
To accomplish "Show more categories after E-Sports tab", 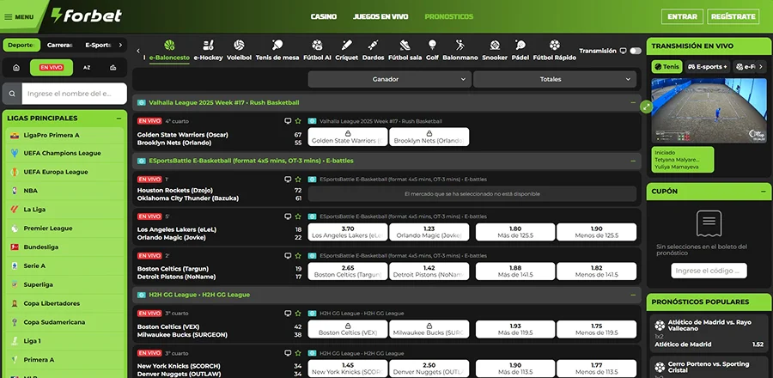I will (x=120, y=45).
